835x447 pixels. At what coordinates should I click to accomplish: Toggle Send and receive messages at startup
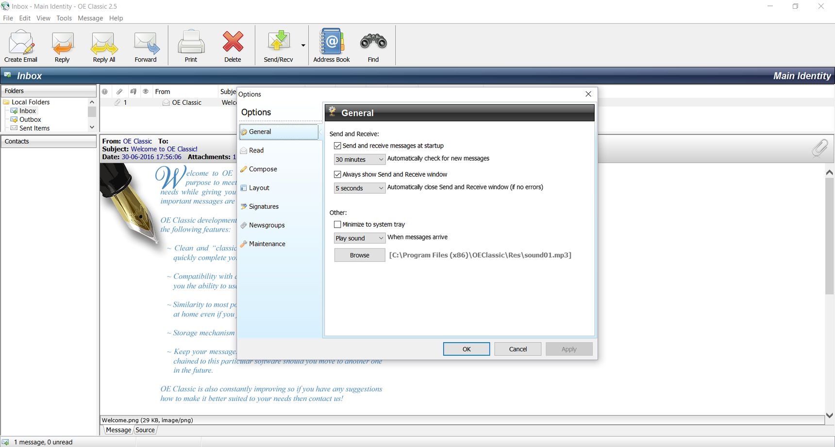[337, 146]
